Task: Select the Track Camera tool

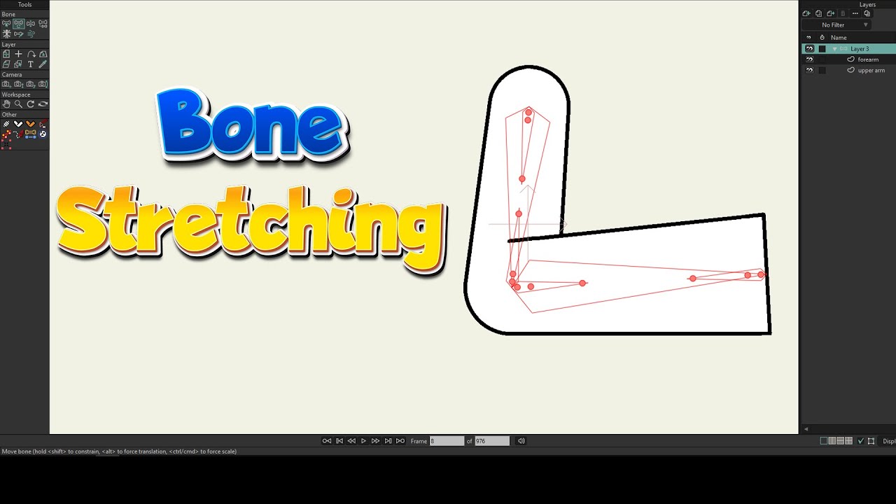Action: pos(6,84)
